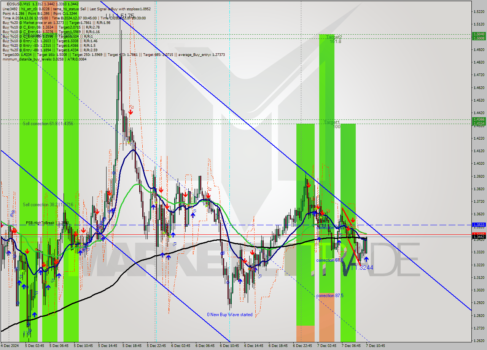Click the 1.4020 price axis value
The height and width of the screenshot is (350, 487).
[x=479, y=164]
